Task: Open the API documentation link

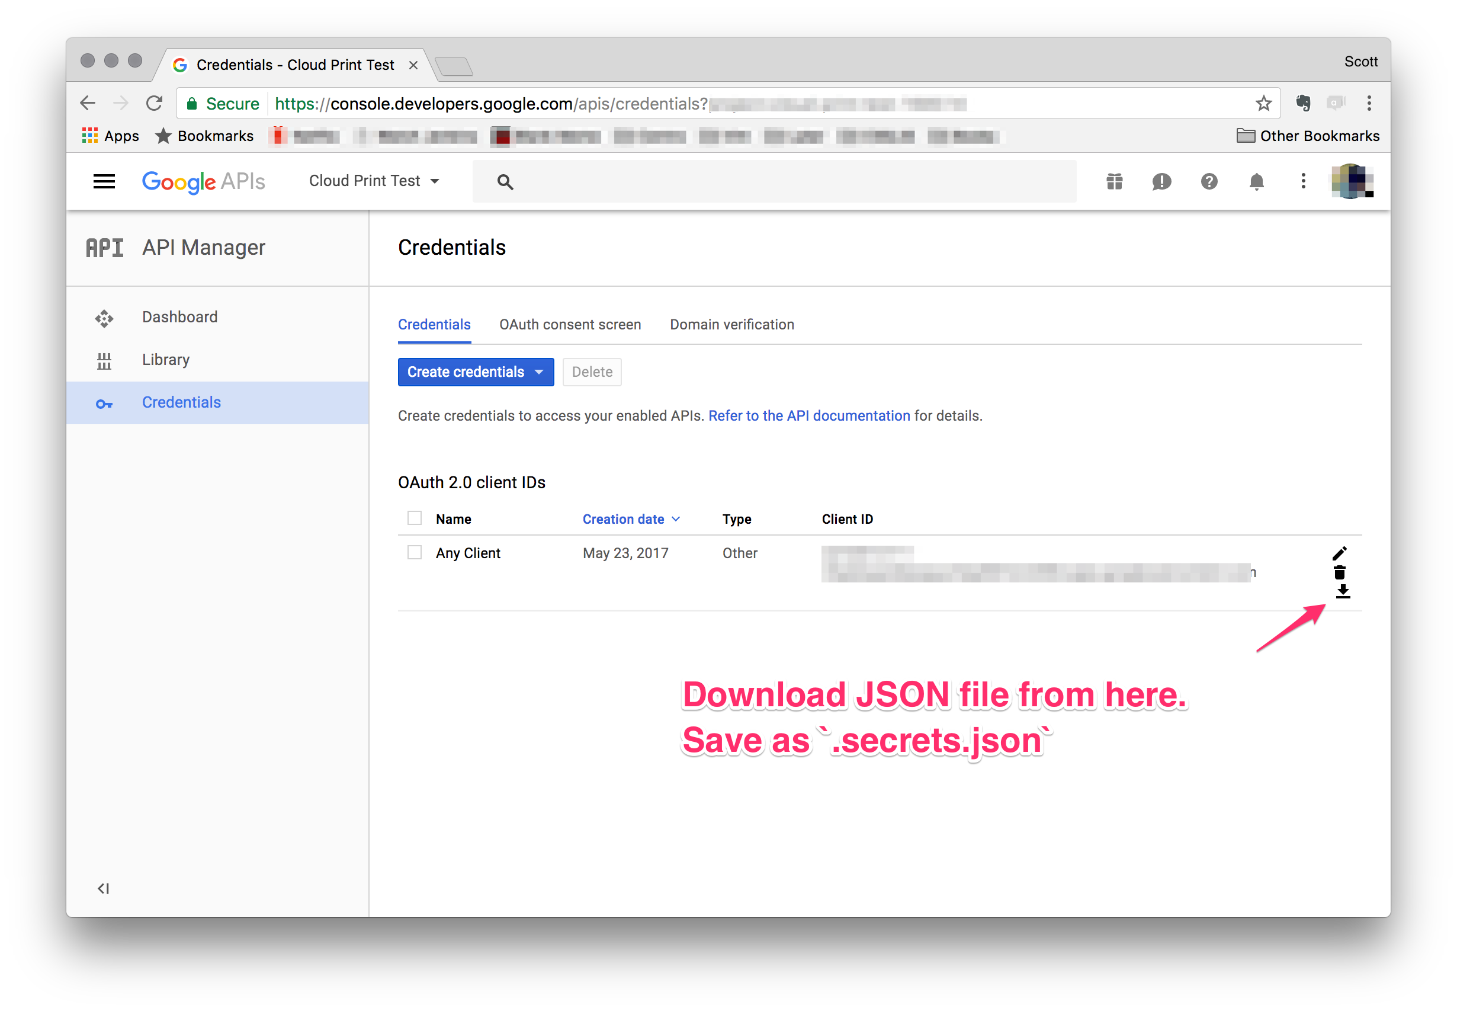Action: [x=808, y=416]
